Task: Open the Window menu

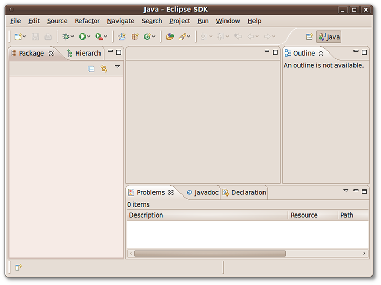Action: (228, 21)
